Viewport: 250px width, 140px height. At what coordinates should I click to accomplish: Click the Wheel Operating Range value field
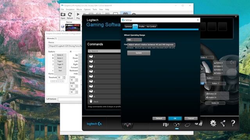134,40
